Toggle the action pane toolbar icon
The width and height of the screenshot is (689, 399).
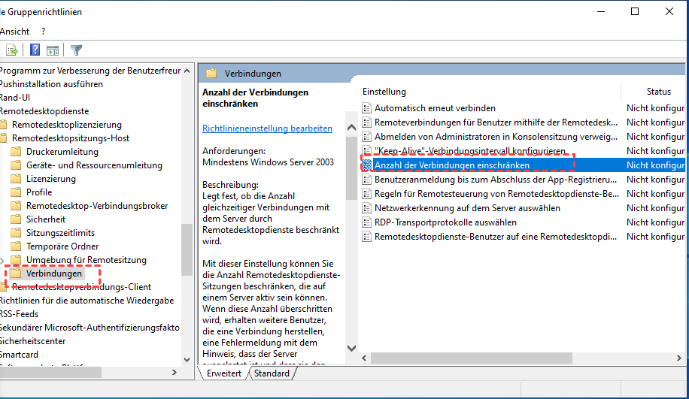click(x=53, y=50)
